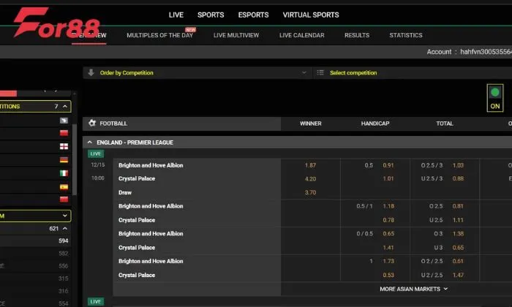The height and width of the screenshot is (307, 512).
Task: Expand More Asian Markets
Action: click(413, 289)
